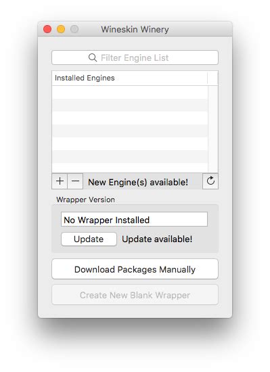Click Create New Blank Wrapper button
Screen dimensions: 270x372
click(x=135, y=295)
